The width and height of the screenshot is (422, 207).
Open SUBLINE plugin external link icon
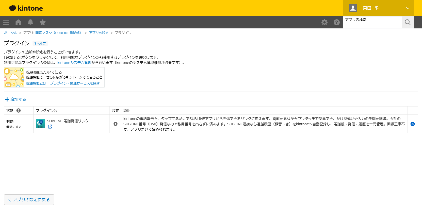coord(50,127)
